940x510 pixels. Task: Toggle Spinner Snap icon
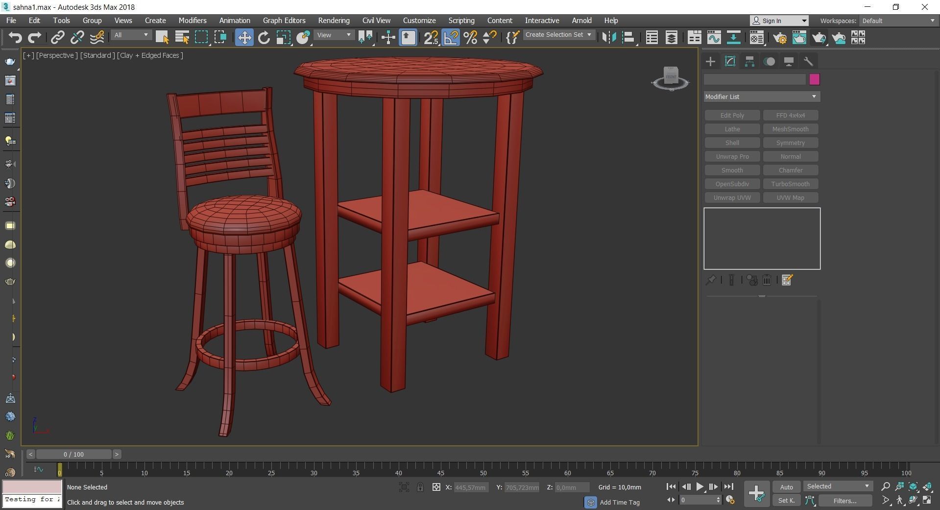[x=490, y=38]
